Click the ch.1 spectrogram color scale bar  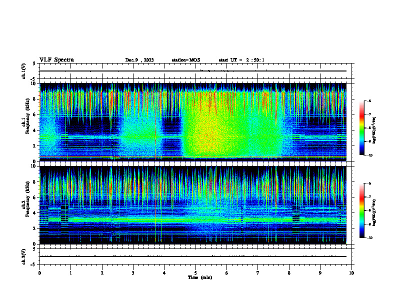pyautogui.click(x=361, y=128)
